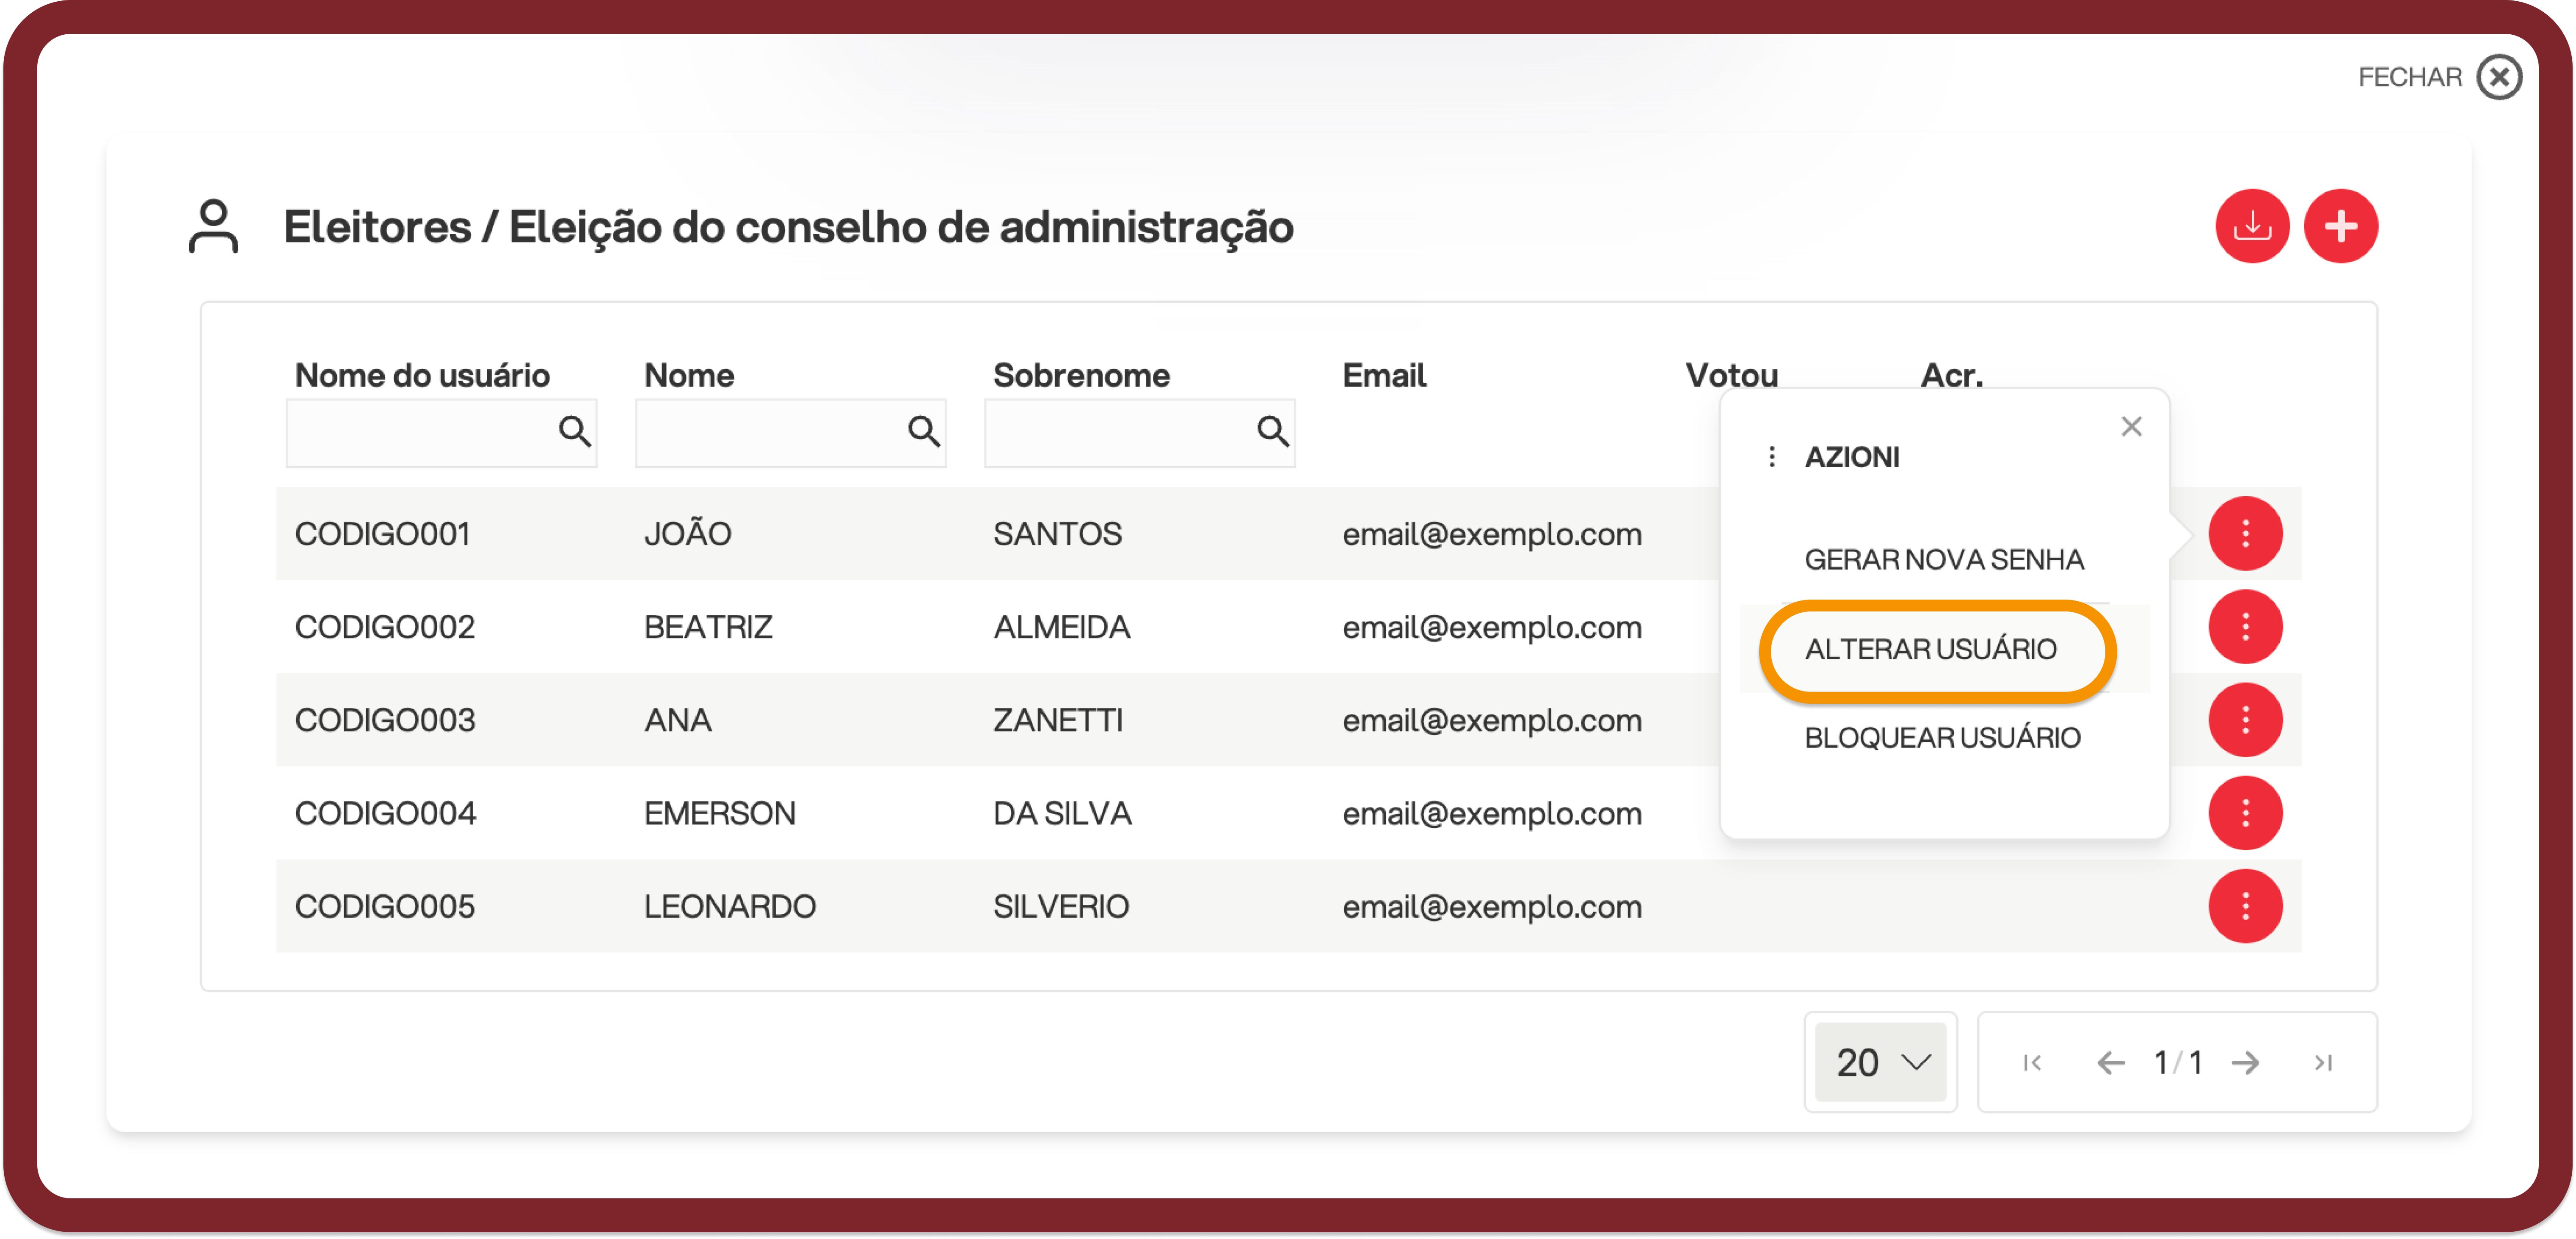Open actions menu for LEONARDO SILVERIO row

2245,906
